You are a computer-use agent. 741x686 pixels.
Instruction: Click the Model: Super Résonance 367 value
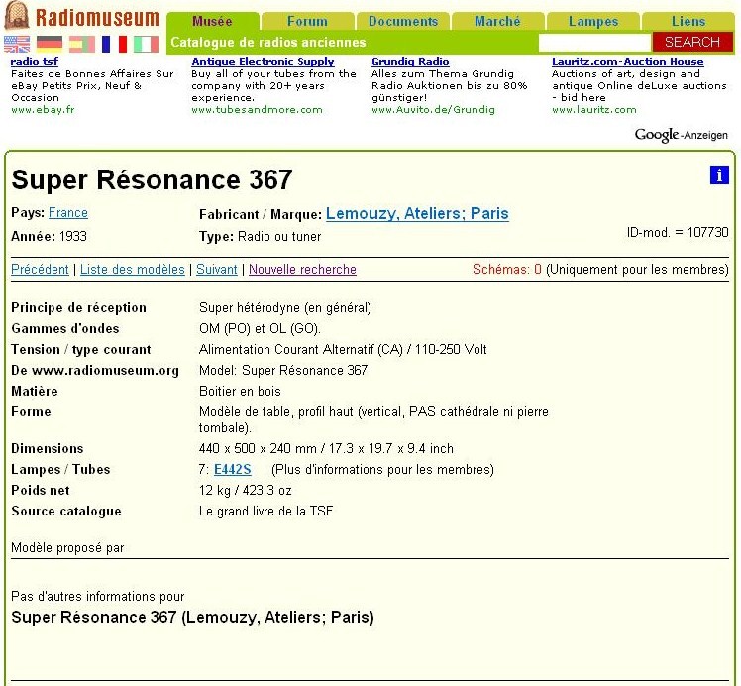tap(283, 370)
